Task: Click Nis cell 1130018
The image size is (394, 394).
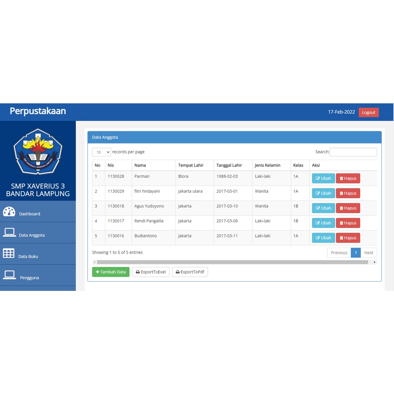Action: click(116, 206)
